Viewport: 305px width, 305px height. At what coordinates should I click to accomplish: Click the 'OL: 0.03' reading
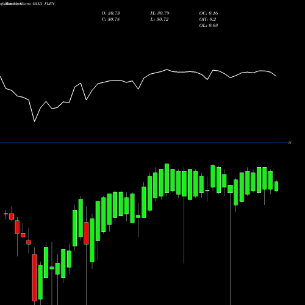point(209,26)
